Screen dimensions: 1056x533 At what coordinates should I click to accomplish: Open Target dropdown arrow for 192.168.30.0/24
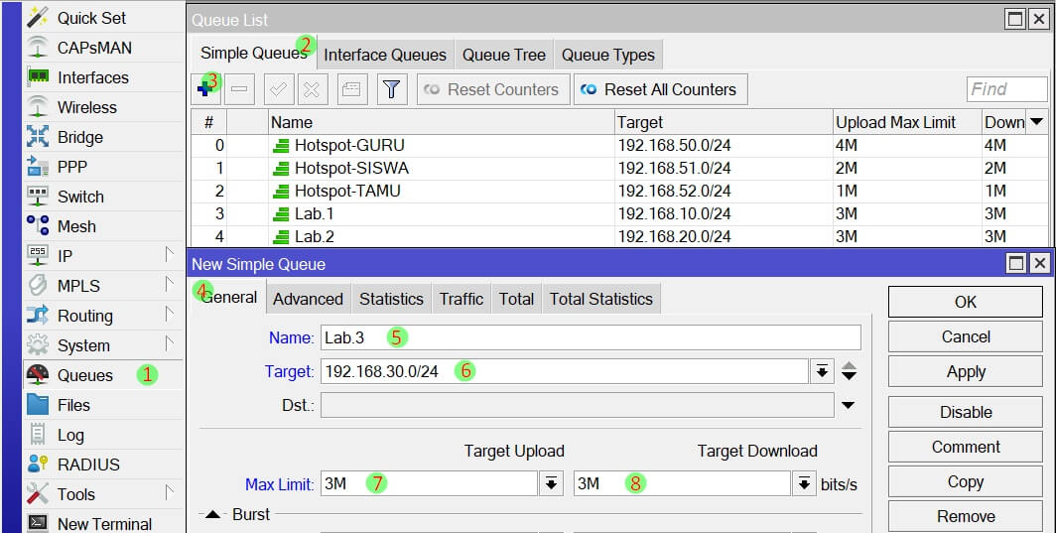pyautogui.click(x=822, y=371)
